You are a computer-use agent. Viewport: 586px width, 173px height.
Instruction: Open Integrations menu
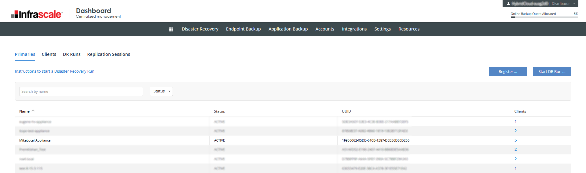point(354,29)
